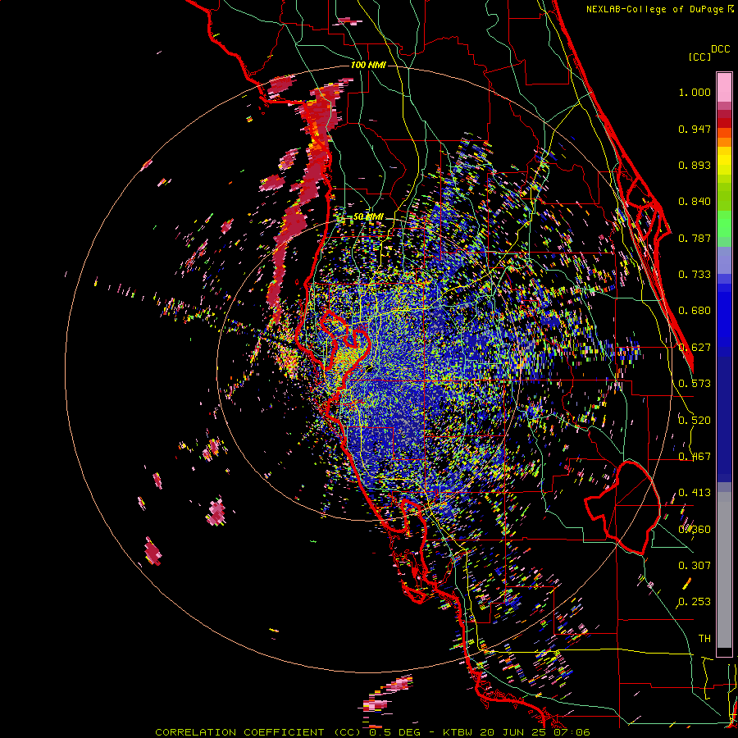Viewport: 738px width, 738px height.
Task: Click the [CC] legend unit label
Action: coord(699,57)
